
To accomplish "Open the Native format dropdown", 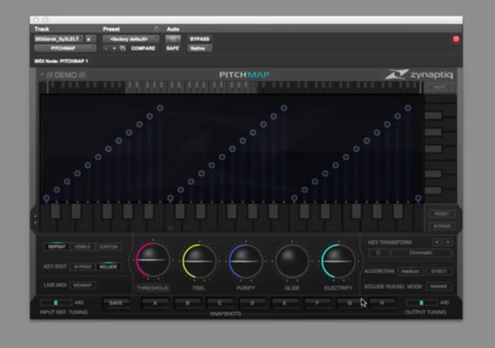I will [199, 48].
